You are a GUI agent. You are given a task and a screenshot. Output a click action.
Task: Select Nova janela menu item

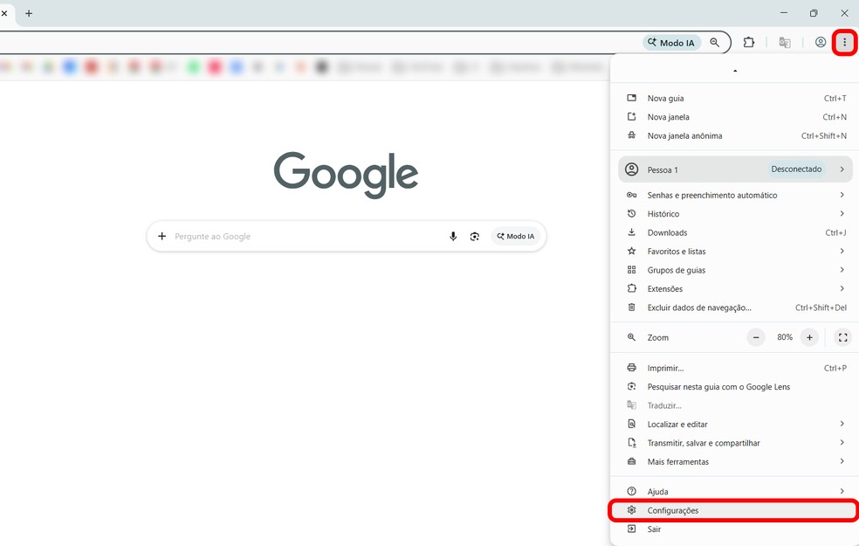pyautogui.click(x=735, y=117)
